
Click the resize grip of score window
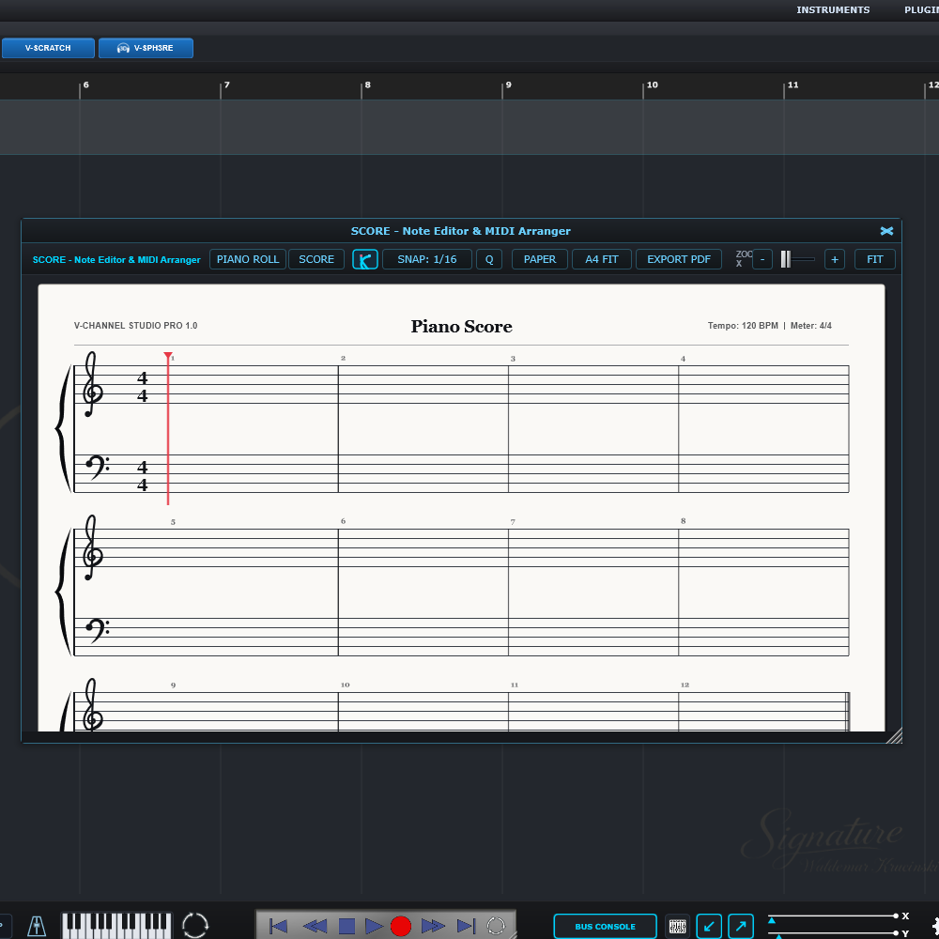894,735
